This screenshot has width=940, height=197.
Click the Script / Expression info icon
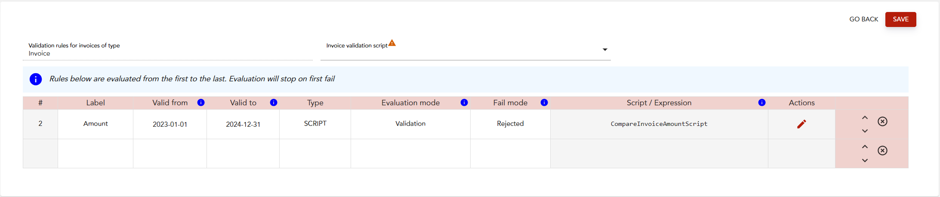coord(762,103)
